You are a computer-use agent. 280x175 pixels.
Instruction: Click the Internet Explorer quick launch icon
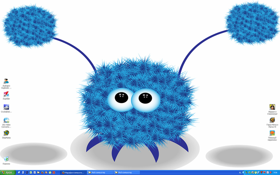tap(19, 172)
